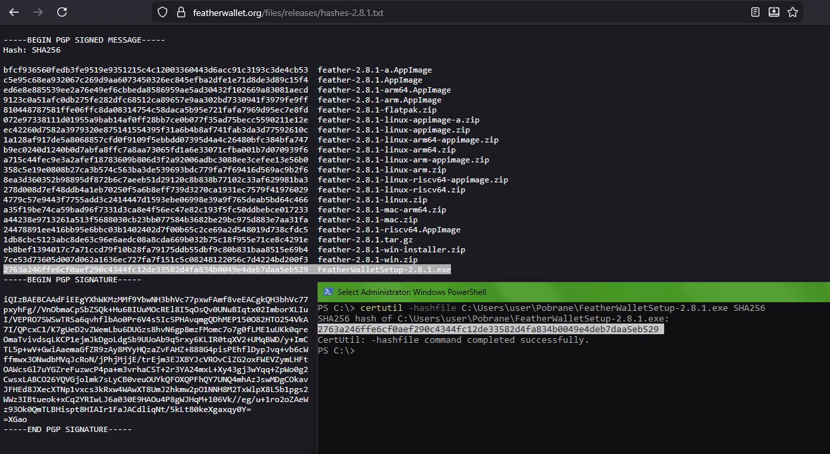Click filename feather-2.8.1-riscv64.AppImage
Image resolution: width=830 pixels, height=454 pixels.
coord(389,230)
